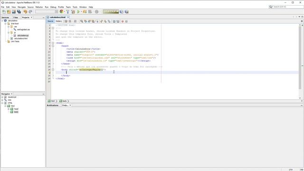The width and height of the screenshot is (304, 171).
Task: Select calculadora.js in project tree
Action: 23,36
